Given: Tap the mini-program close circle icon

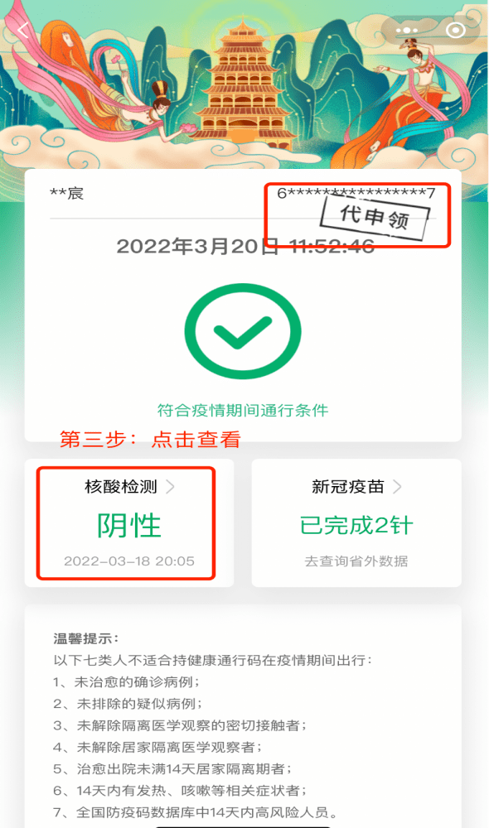Looking at the screenshot, I should click(456, 31).
